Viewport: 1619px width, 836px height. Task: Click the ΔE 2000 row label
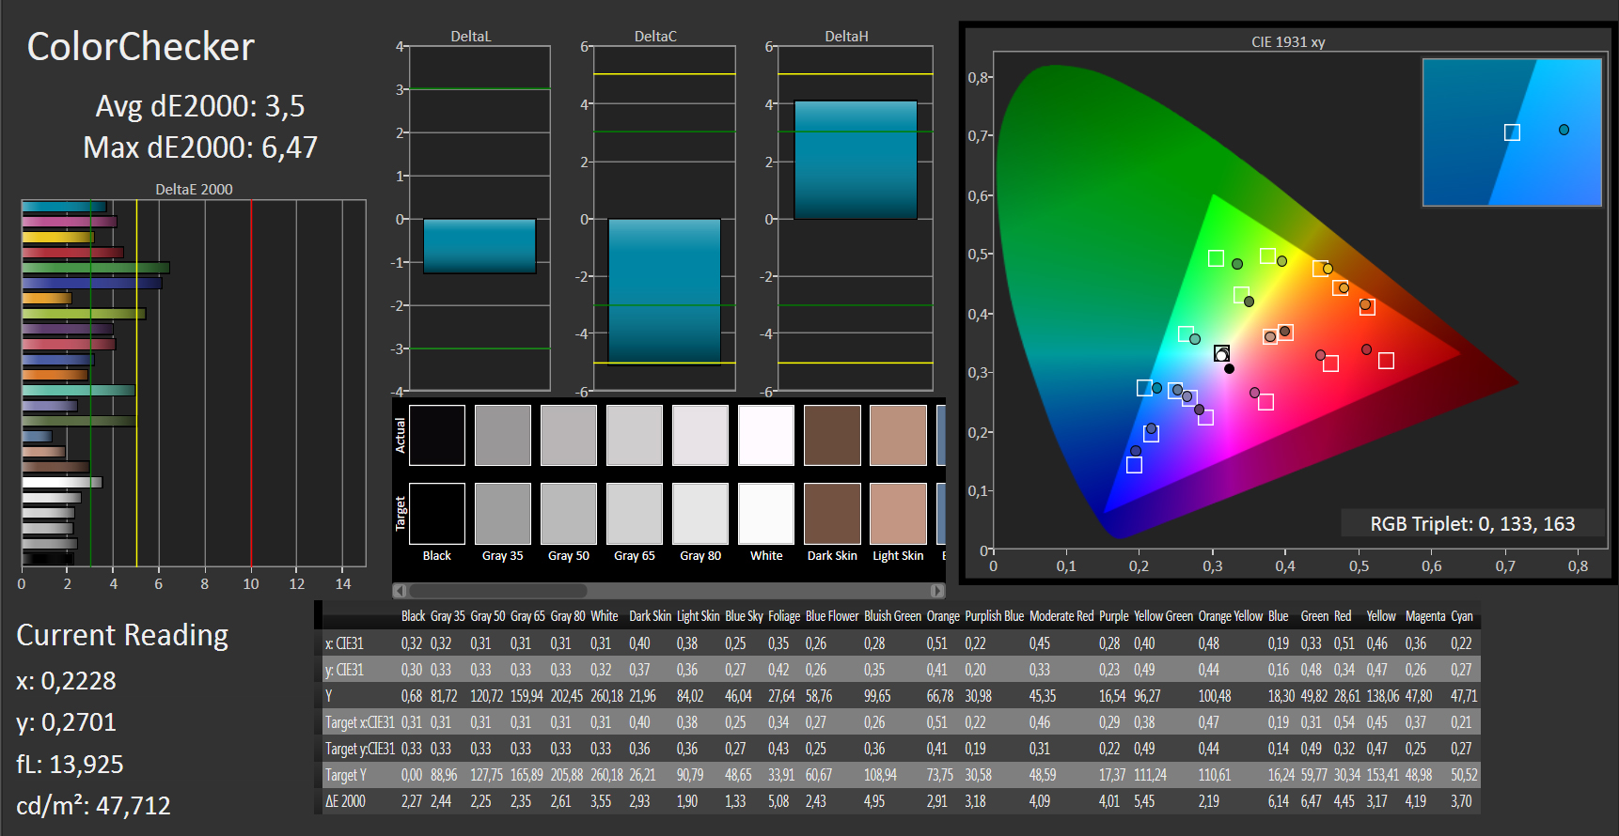pos(345,801)
